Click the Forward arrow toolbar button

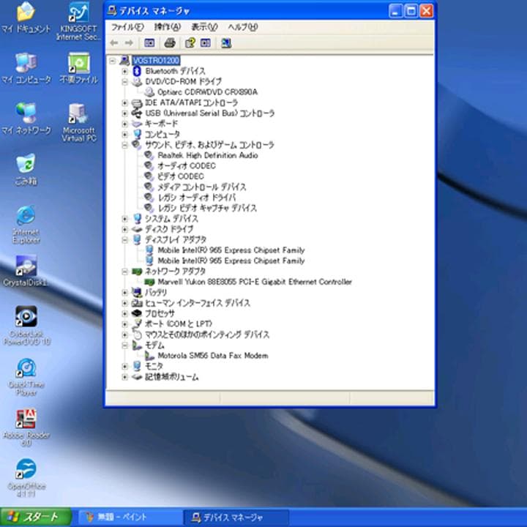coord(129,43)
